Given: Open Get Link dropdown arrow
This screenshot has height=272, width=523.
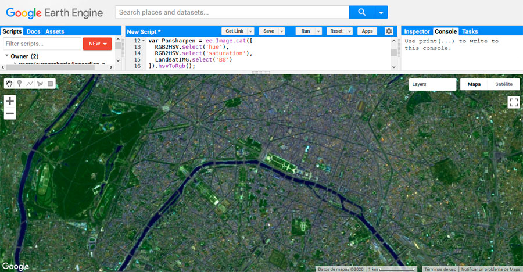Looking at the screenshot, I should click(250, 31).
